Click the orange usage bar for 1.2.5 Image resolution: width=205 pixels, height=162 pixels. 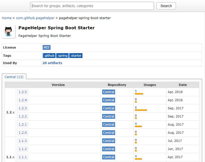pos(139,94)
